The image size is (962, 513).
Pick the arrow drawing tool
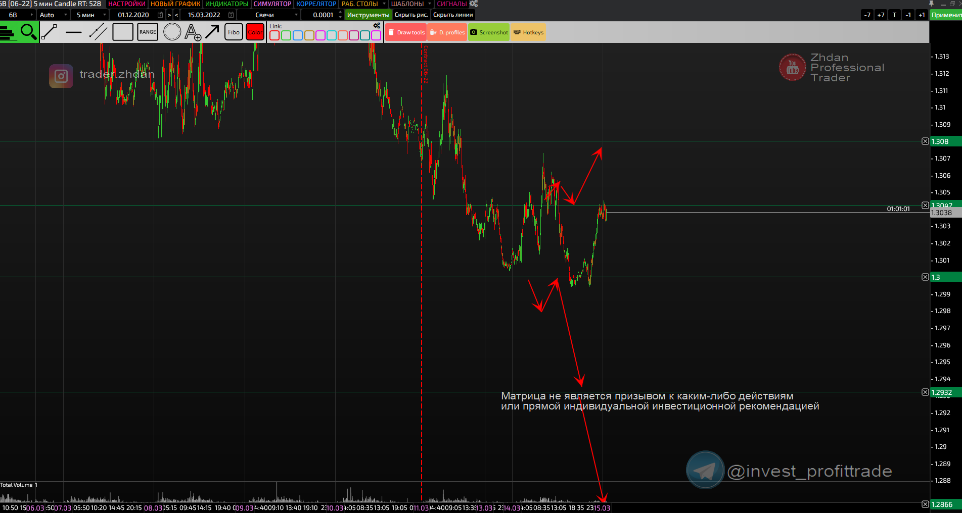(x=212, y=32)
